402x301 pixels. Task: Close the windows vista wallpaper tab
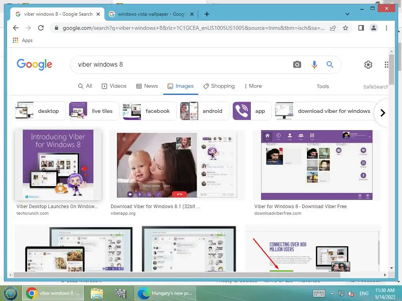pyautogui.click(x=192, y=14)
